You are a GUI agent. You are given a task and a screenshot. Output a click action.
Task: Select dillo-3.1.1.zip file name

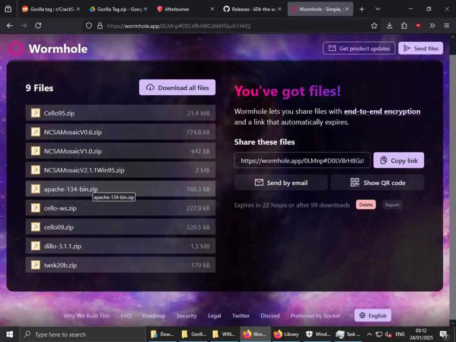pos(63,246)
